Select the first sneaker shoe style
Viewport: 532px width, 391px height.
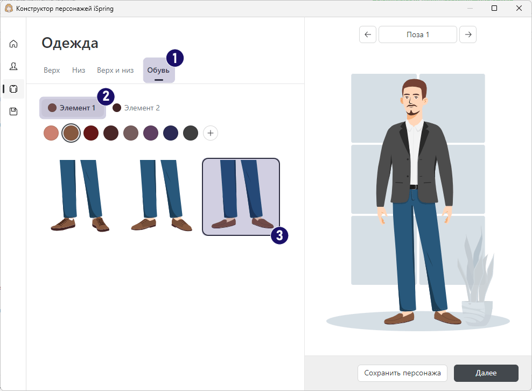click(x=80, y=197)
